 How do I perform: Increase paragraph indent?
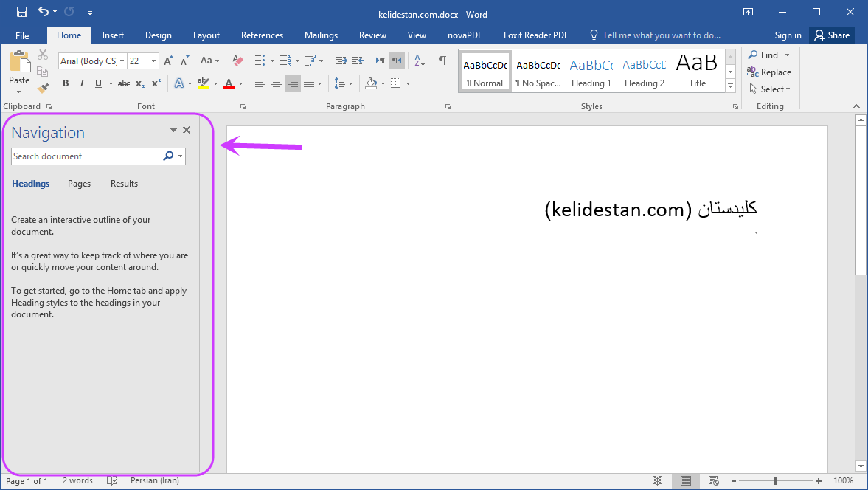point(358,61)
